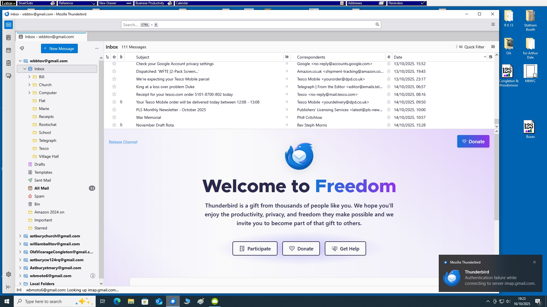Toggle the Quick Filter bar
This screenshot has width=547, height=307.
coord(471,47)
